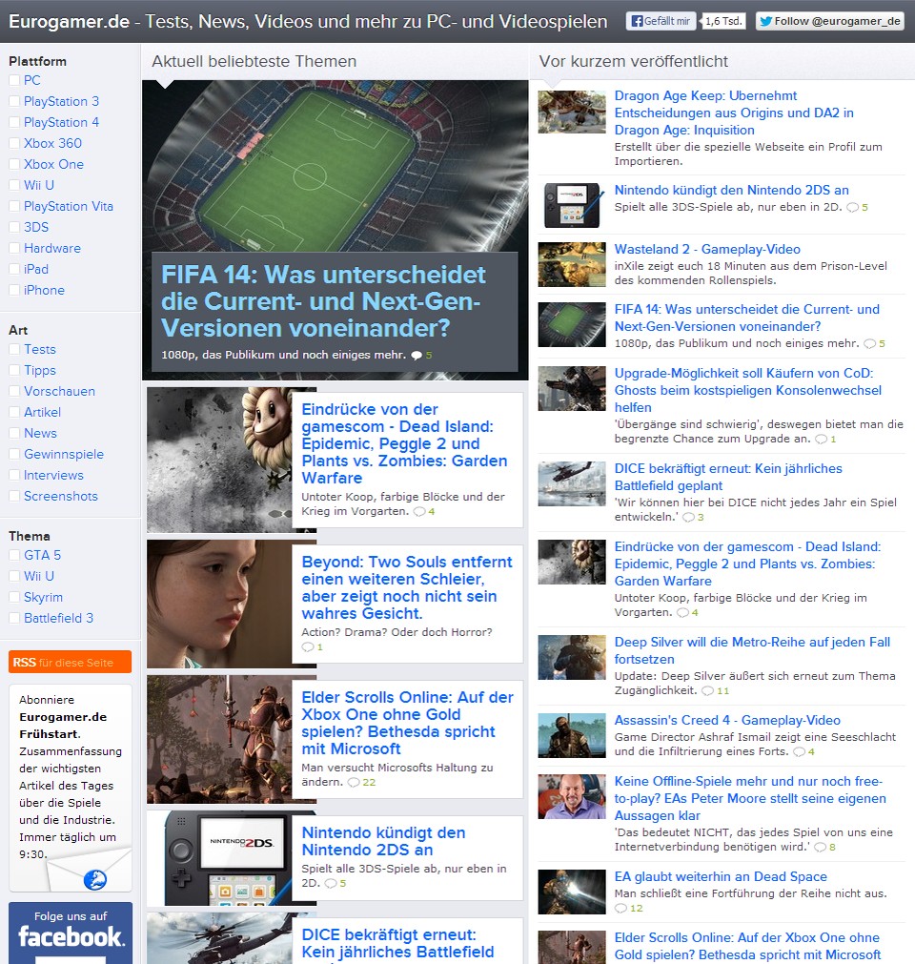
Task: Open Beyond: Two Souls article headline
Action: (407, 587)
